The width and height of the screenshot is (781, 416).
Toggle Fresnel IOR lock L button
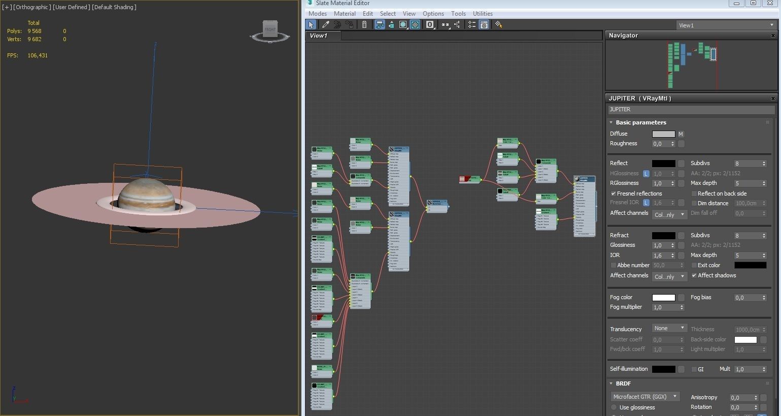pos(646,203)
